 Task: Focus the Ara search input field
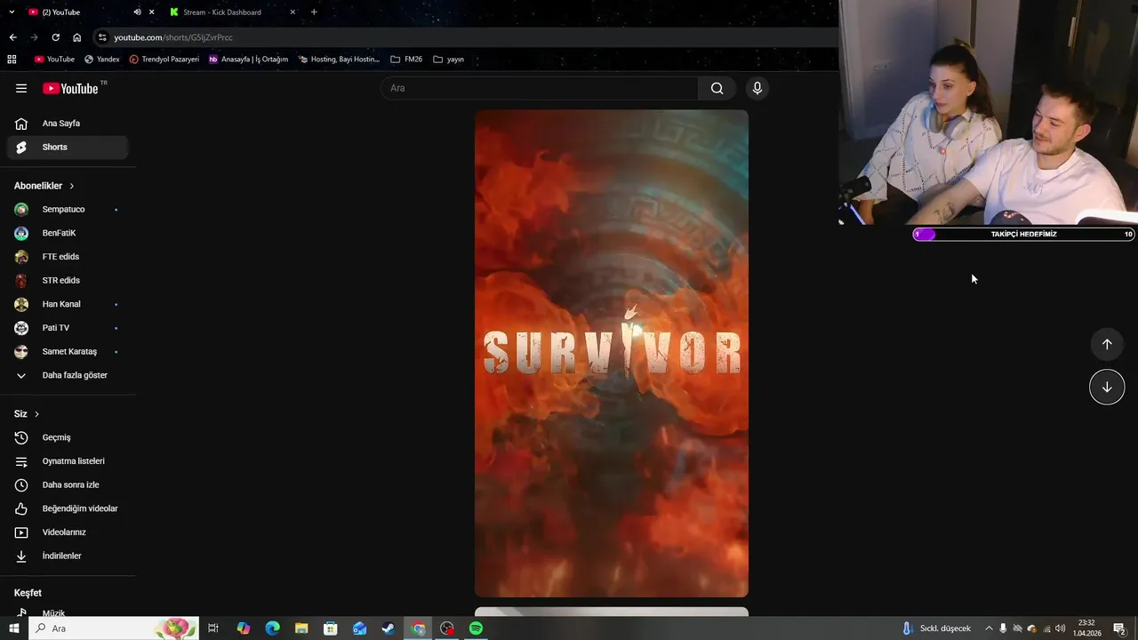pyautogui.click(x=540, y=88)
